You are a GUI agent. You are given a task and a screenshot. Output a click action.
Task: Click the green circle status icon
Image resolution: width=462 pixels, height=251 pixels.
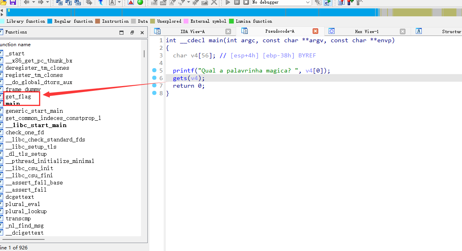pos(140,2)
